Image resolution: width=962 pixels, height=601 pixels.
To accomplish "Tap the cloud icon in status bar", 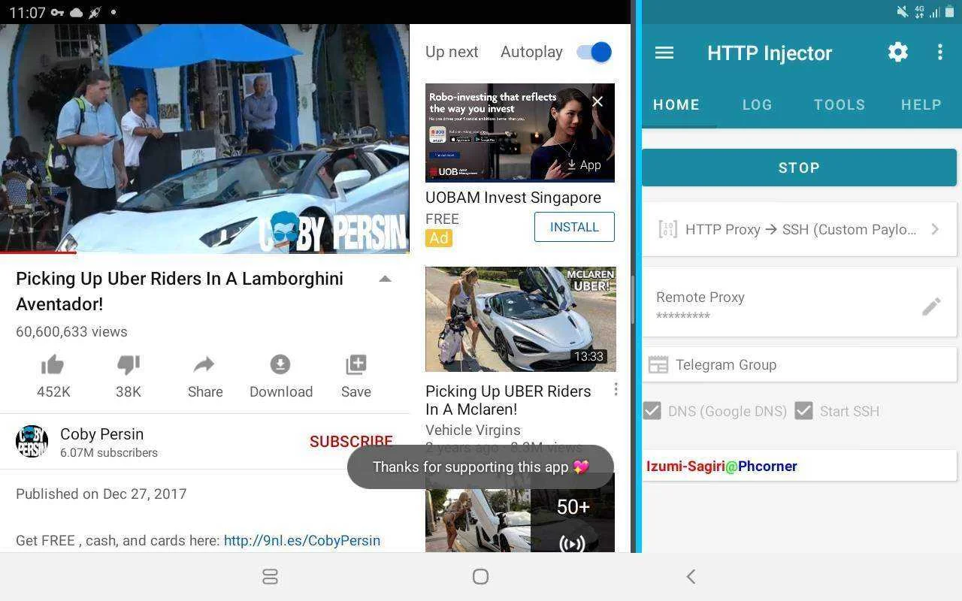I will pyautogui.click(x=77, y=13).
